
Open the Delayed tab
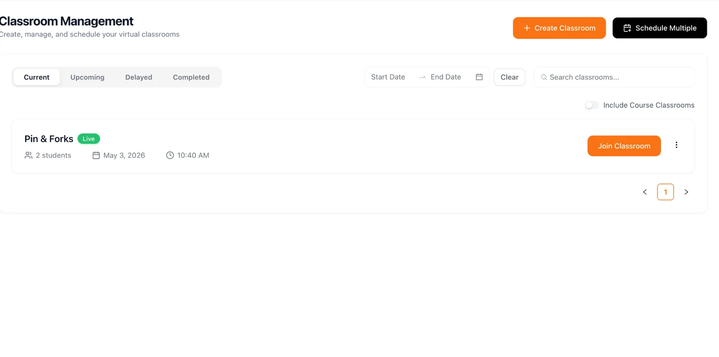click(x=138, y=77)
